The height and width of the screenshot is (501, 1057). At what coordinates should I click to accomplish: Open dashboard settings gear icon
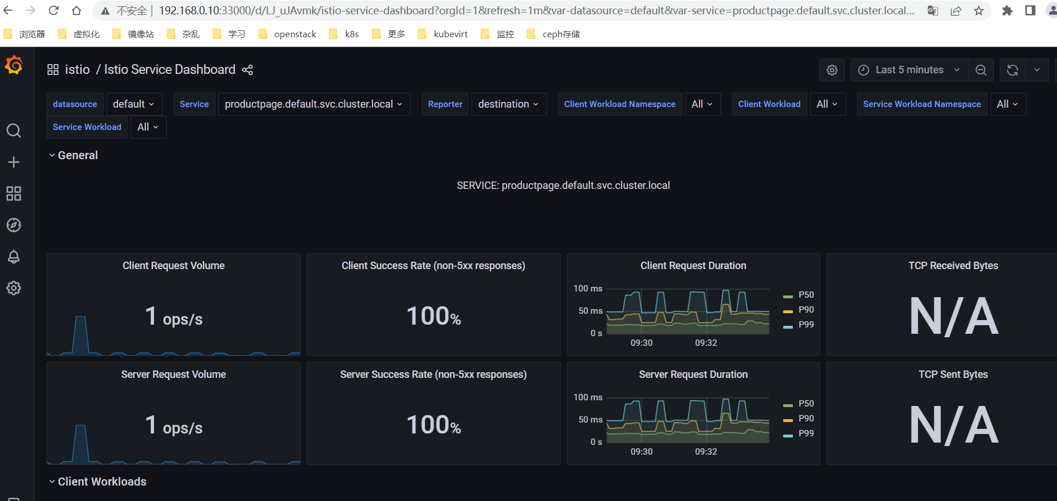832,70
